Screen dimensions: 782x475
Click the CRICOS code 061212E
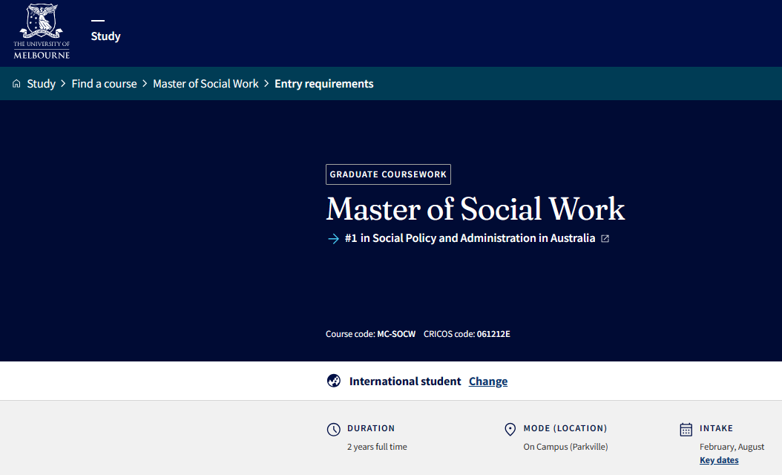(x=493, y=334)
